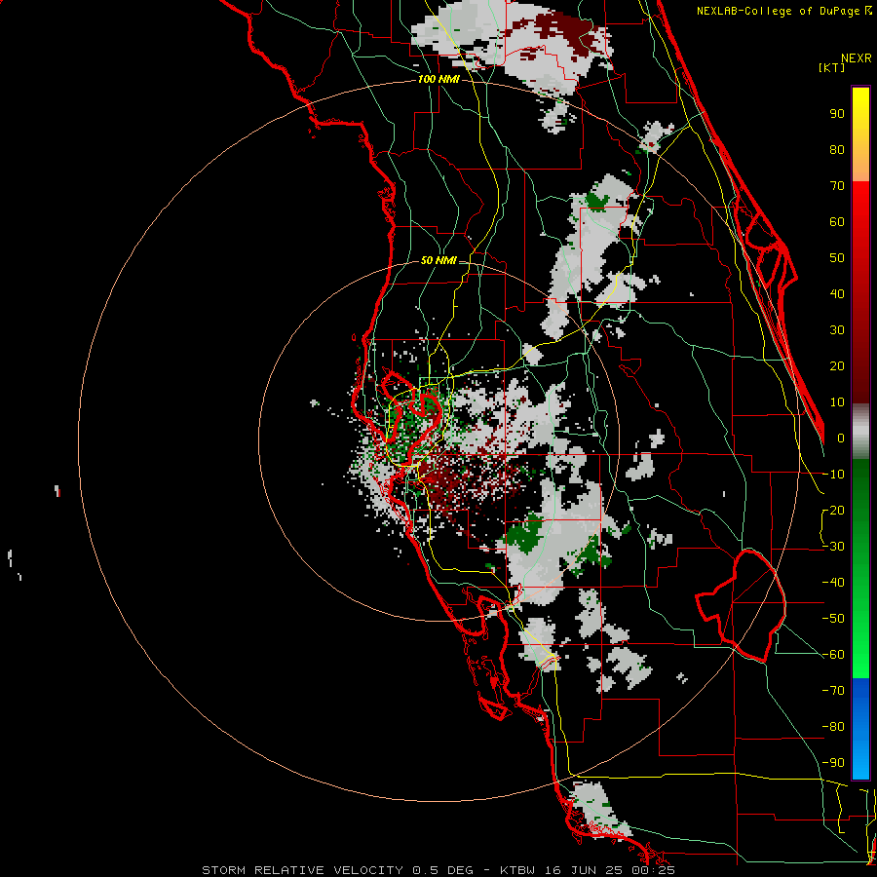Click the KT units label above color scale
This screenshot has width=877, height=877.
(x=832, y=67)
